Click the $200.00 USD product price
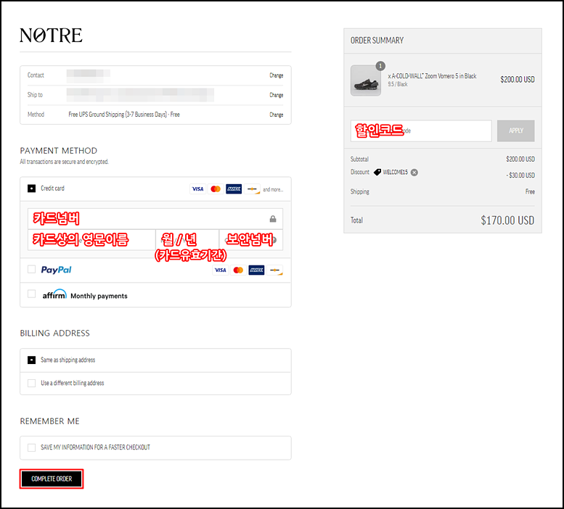 (518, 80)
